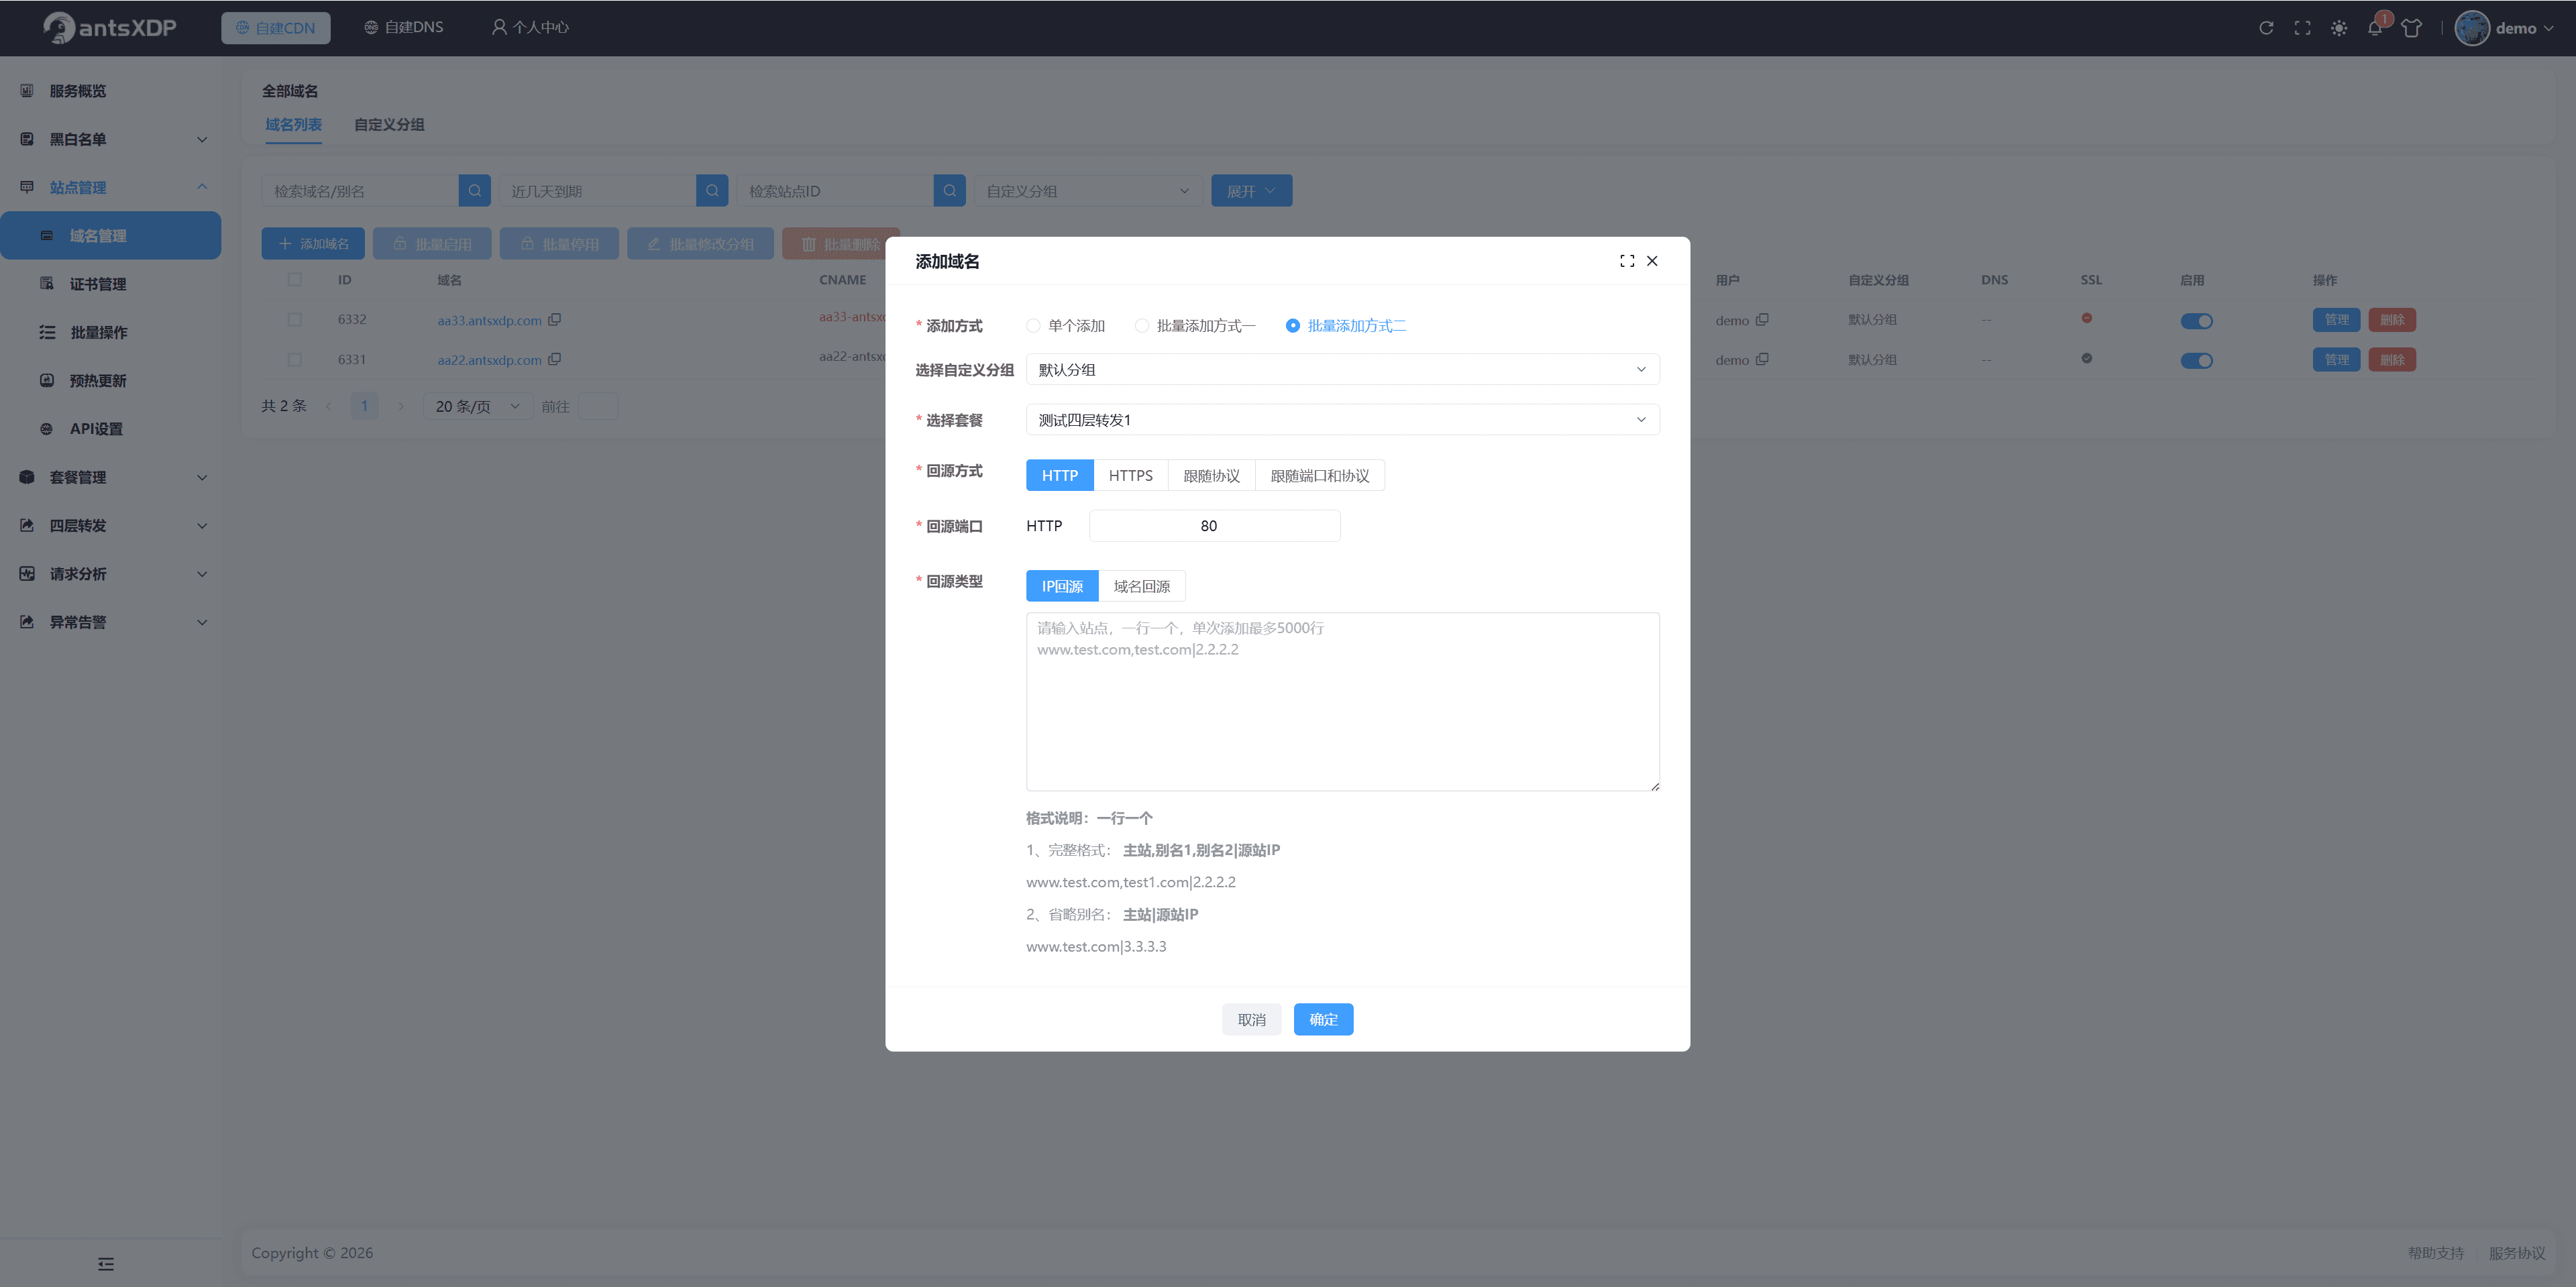Click the 回源端口 HTTP port field
Viewport: 2576px width, 1287px height.
1214,526
